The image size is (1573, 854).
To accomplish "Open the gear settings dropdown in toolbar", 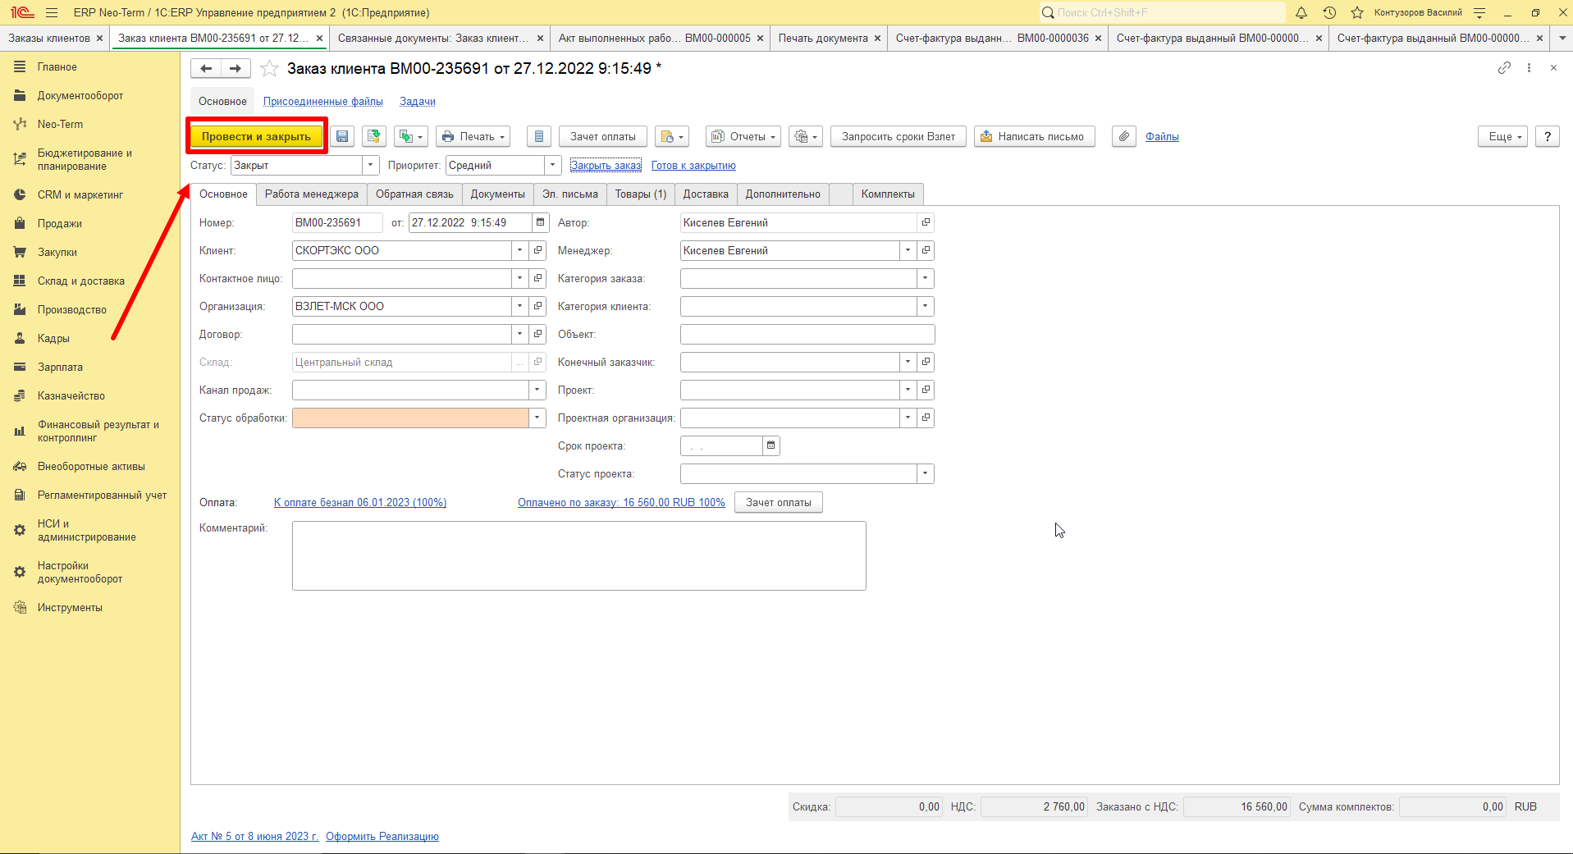I will coord(806,137).
